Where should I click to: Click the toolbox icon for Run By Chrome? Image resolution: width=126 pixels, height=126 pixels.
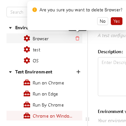coord(27,105)
